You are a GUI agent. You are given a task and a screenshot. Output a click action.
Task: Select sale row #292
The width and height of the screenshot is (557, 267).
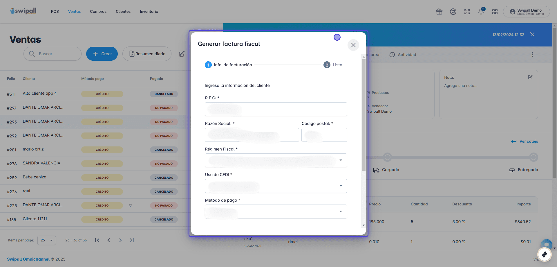point(94,136)
